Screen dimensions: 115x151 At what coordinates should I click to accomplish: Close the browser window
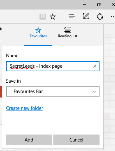[x=113, y=4]
